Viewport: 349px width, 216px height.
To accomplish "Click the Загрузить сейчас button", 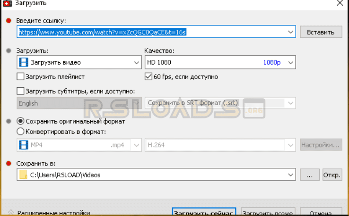I will [x=204, y=212].
